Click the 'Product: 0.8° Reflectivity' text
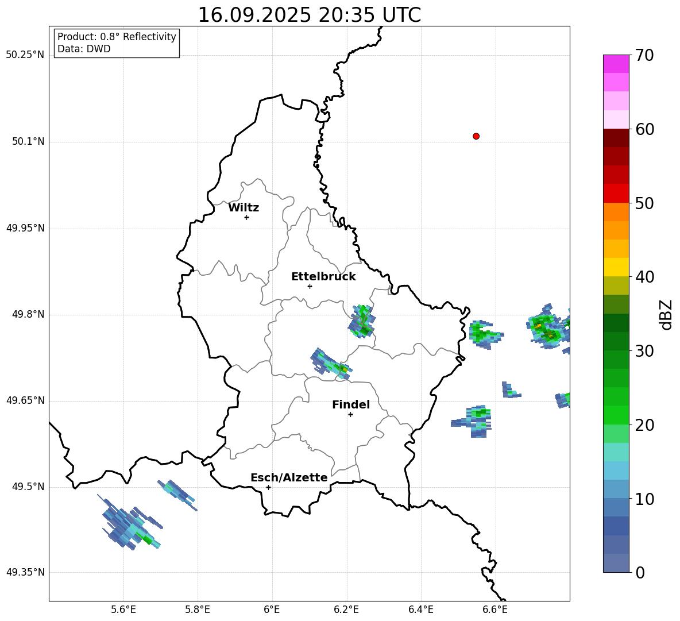The image size is (680, 621). click(x=117, y=36)
